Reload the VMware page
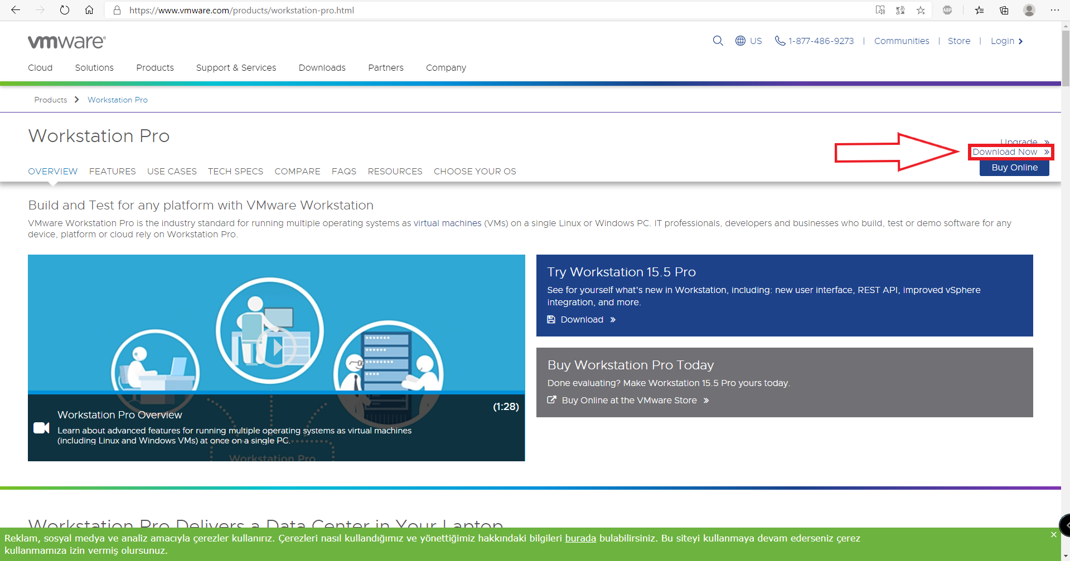Screen dimensions: 1070x561 click(65, 10)
